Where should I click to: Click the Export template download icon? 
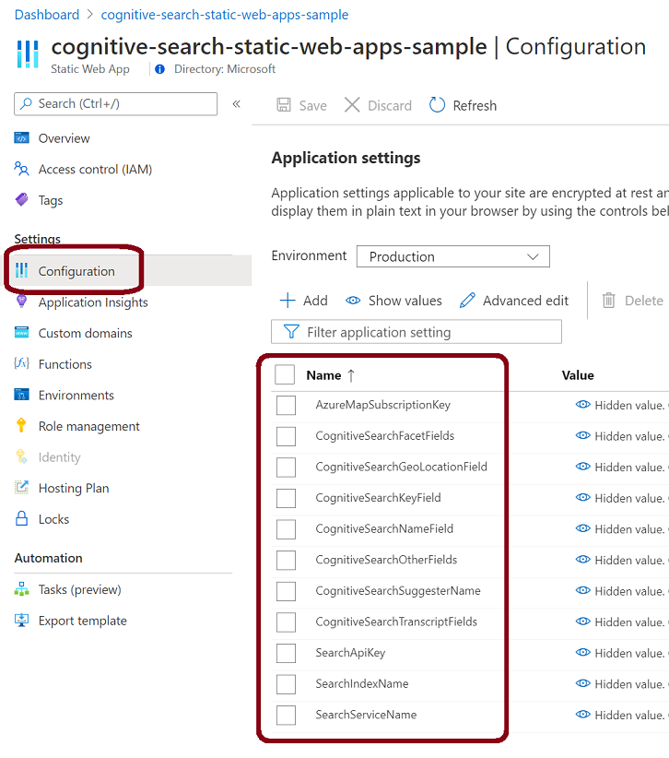[21, 621]
